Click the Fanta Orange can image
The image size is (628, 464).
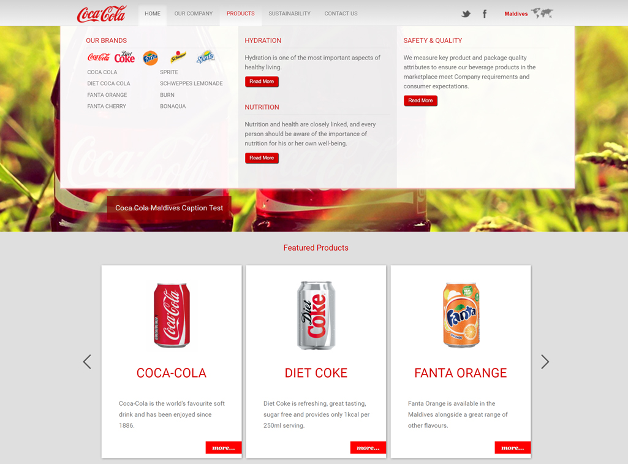[x=461, y=315]
